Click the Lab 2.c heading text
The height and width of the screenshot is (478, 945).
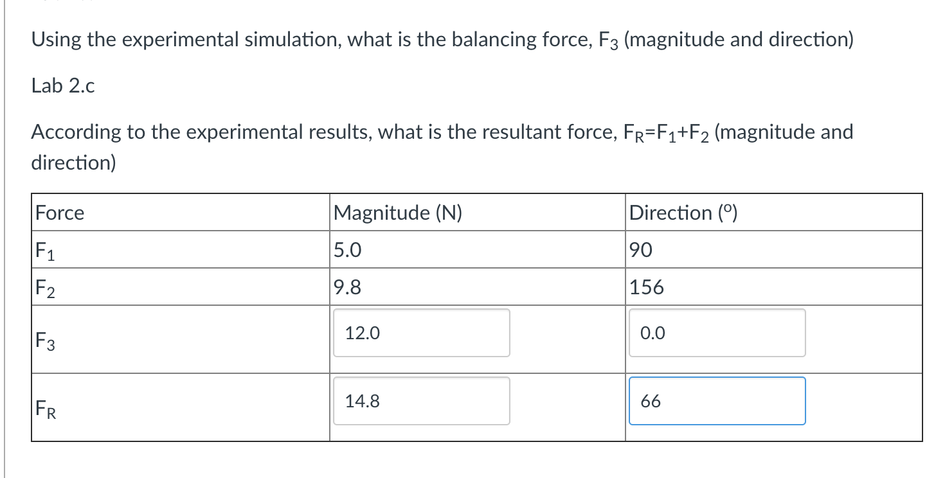[62, 85]
